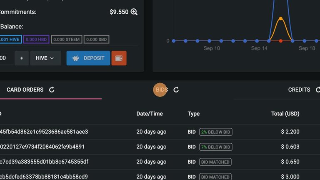
Task: Click BID MATCHED badge in $ 0.650 row
Action: [x=215, y=162]
